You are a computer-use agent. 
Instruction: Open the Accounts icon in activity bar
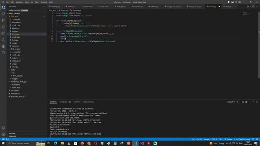[3, 128]
